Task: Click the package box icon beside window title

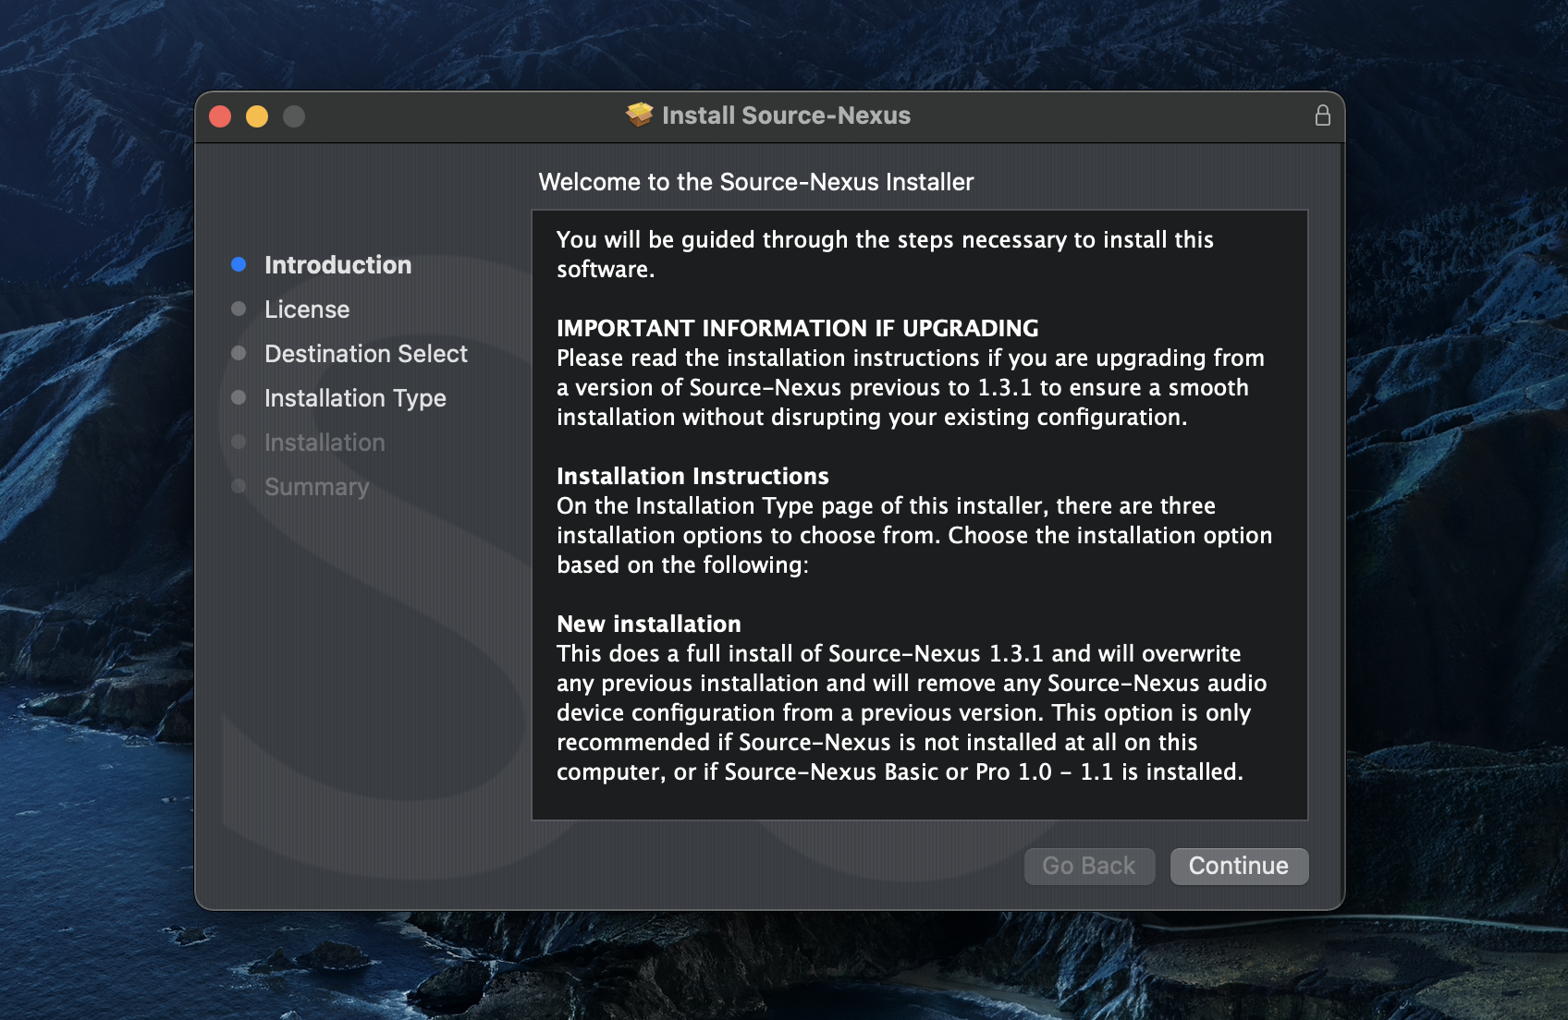Action: click(x=639, y=115)
